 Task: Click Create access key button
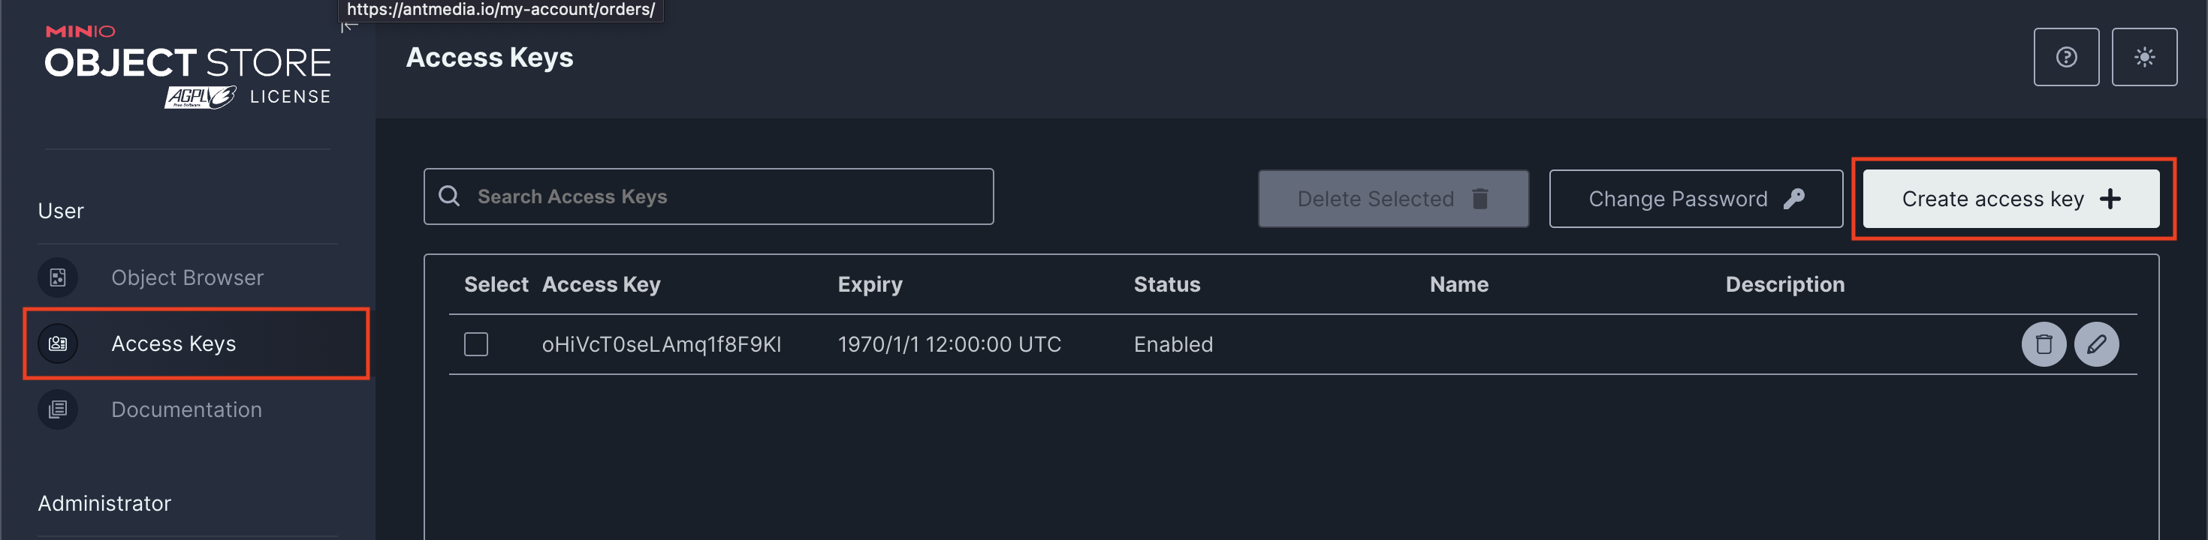click(x=2011, y=199)
